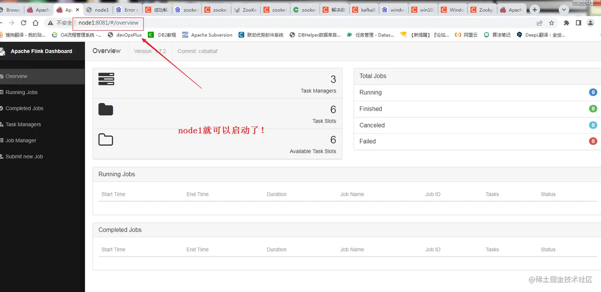
Task: Open Submit new Job in sidebar
Action: [x=42, y=156]
